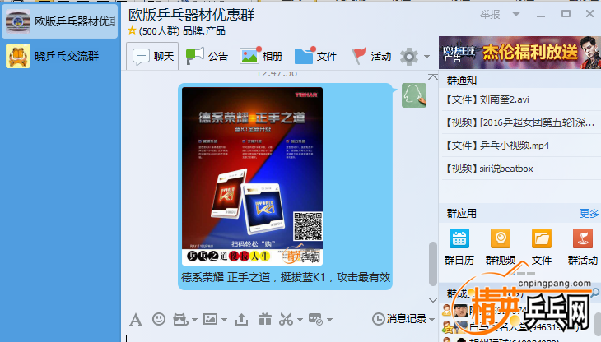
Task: Click the 举报 report link
Action: (x=490, y=15)
